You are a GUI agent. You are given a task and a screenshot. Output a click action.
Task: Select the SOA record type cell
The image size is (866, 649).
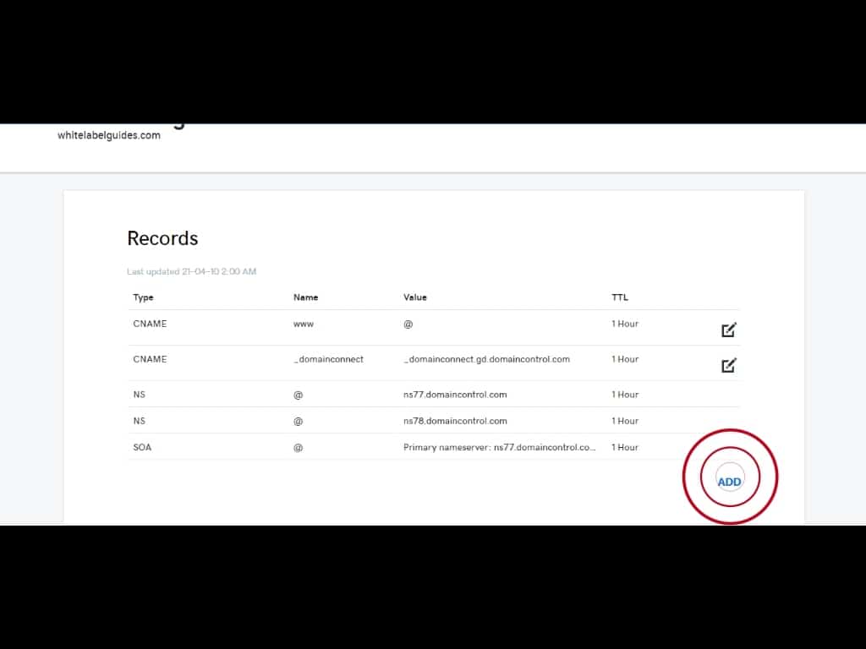142,447
